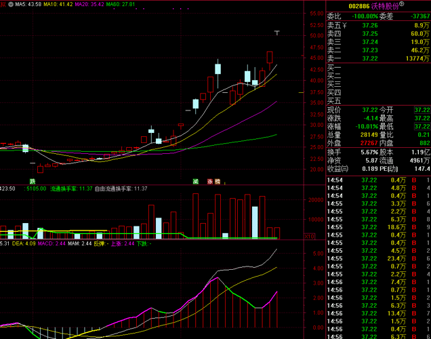Click the green 跌 marker below the candlestick chart
This screenshot has height=339, width=431.
tap(33, 182)
